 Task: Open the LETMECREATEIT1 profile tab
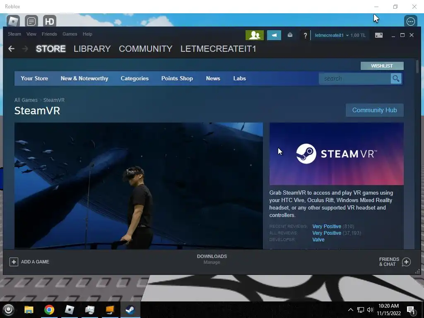pos(218,49)
